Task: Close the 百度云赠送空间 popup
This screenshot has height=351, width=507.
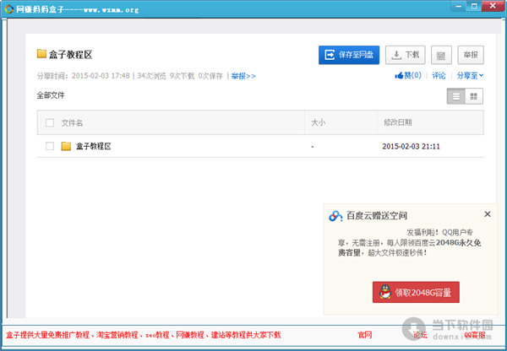Action: pyautogui.click(x=488, y=214)
